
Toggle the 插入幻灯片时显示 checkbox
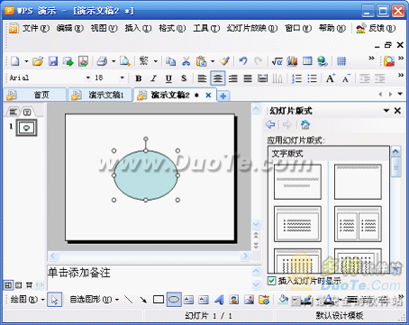click(271, 281)
